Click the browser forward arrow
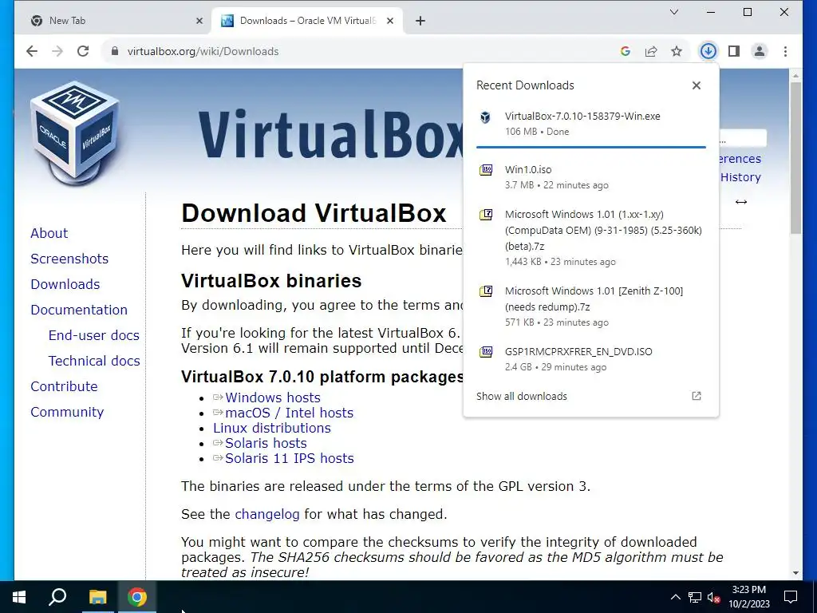The height and width of the screenshot is (613, 817). [57, 51]
